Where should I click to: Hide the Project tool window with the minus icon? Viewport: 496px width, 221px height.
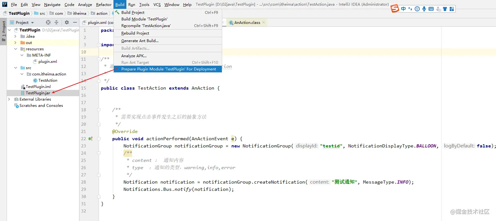pyautogui.click(x=75, y=22)
